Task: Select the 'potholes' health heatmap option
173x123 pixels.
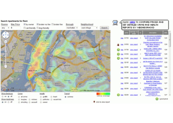Action: coord(41,100)
